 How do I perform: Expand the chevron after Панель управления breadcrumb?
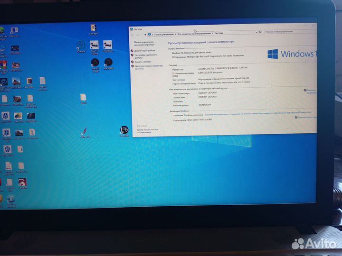[176, 34]
